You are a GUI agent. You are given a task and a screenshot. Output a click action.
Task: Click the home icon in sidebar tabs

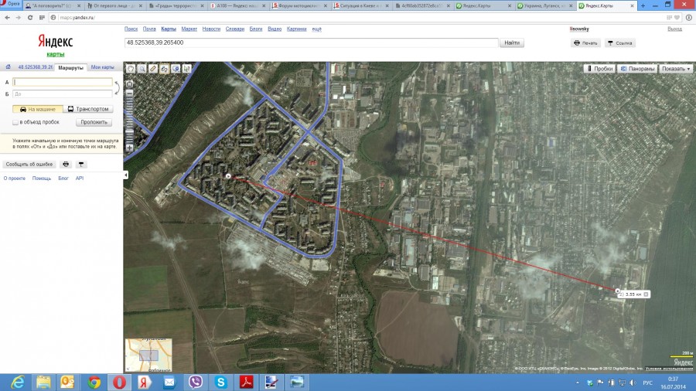pos(9,67)
